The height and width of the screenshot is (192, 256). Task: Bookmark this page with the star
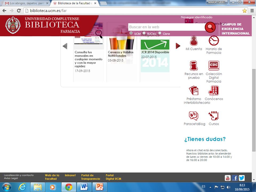pos(245,11)
